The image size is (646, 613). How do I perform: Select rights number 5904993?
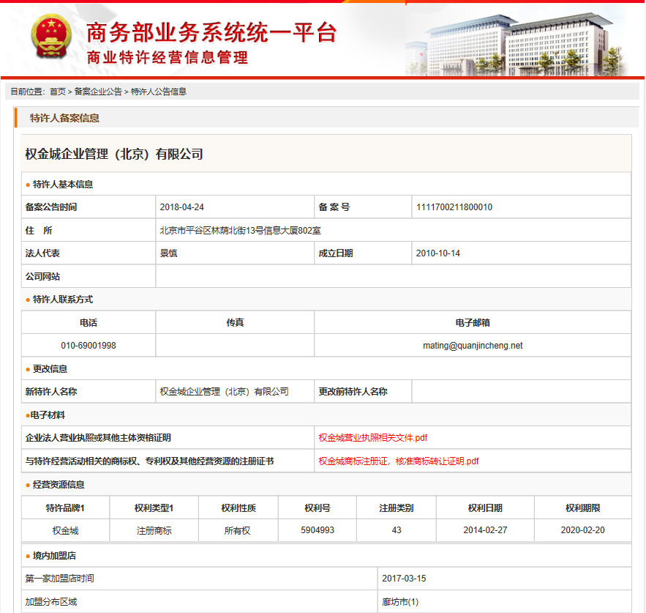(x=318, y=530)
